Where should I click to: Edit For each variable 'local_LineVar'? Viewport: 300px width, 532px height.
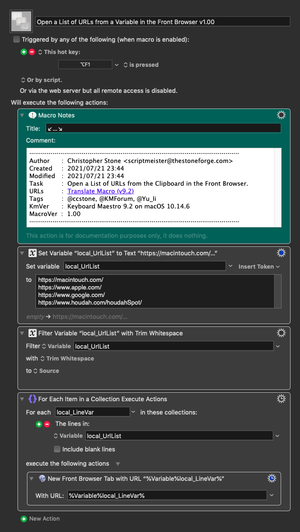point(92,412)
